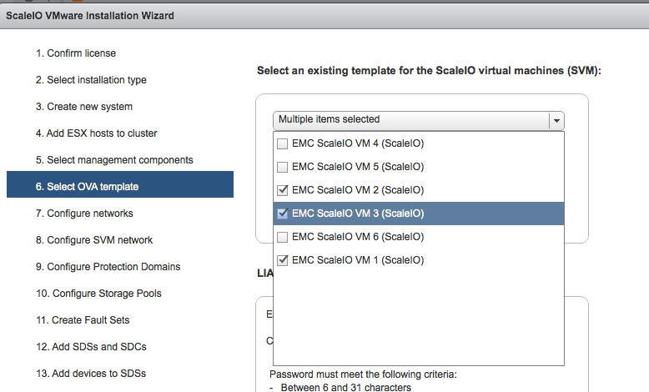649x392 pixels.
Task: Collapse the template dropdown using its arrow
Action: pyautogui.click(x=556, y=120)
